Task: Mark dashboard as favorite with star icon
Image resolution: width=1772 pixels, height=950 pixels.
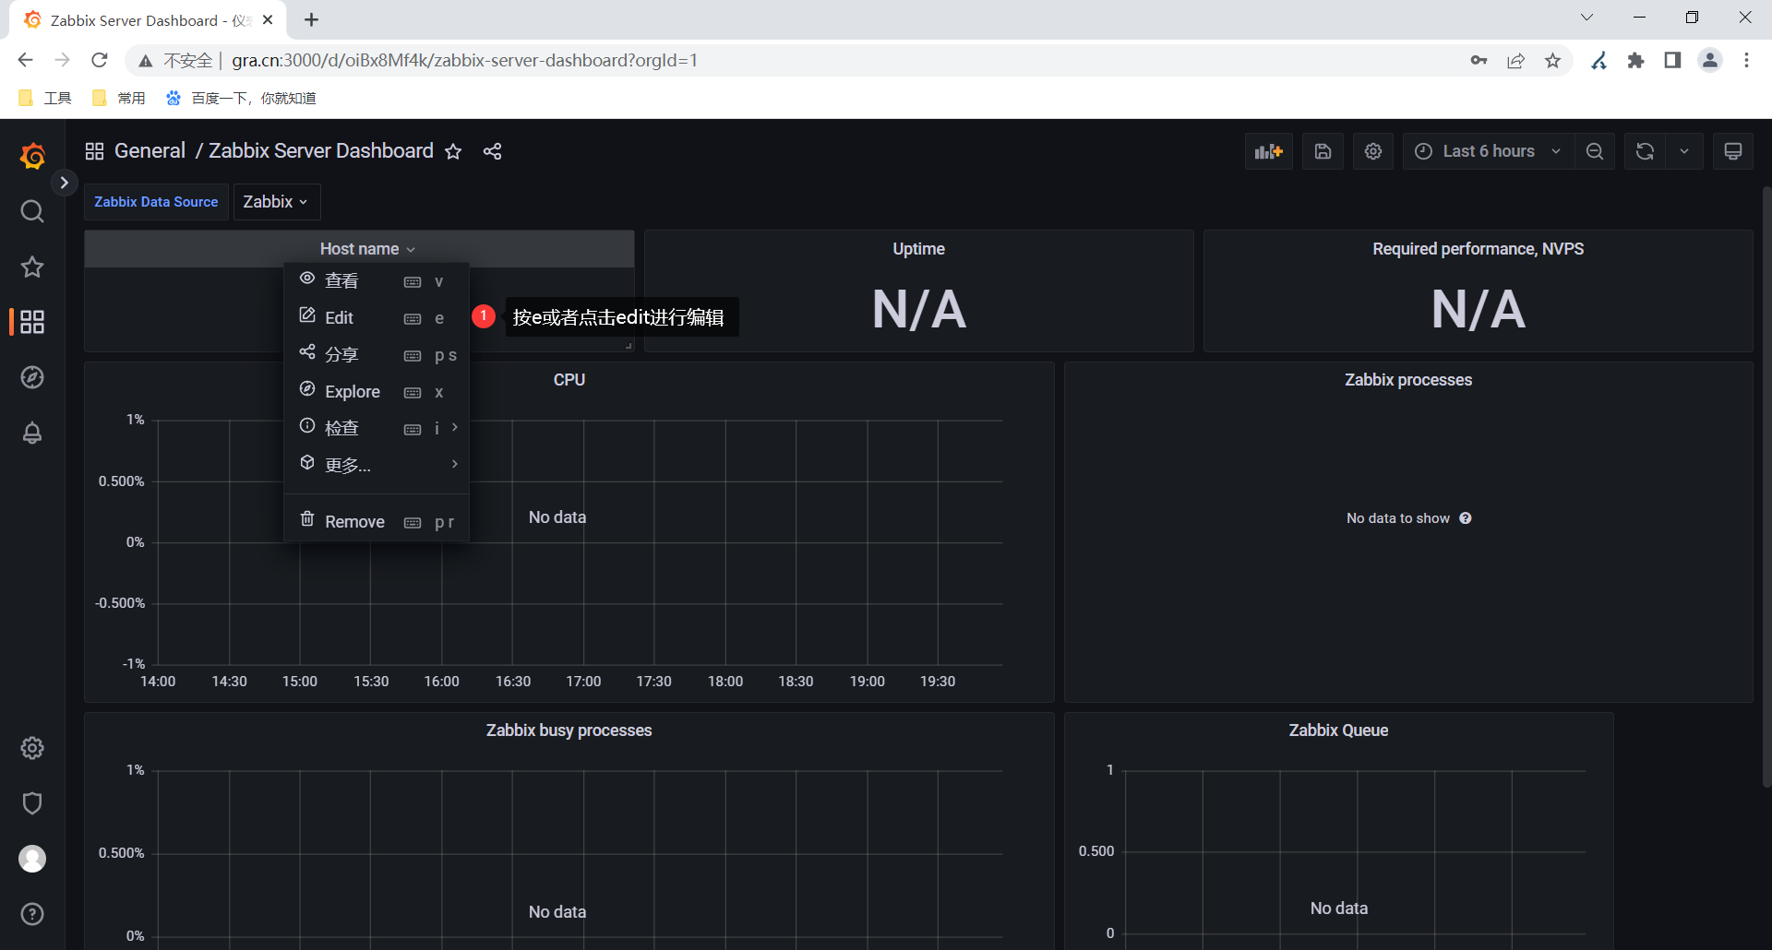Action: tap(453, 151)
